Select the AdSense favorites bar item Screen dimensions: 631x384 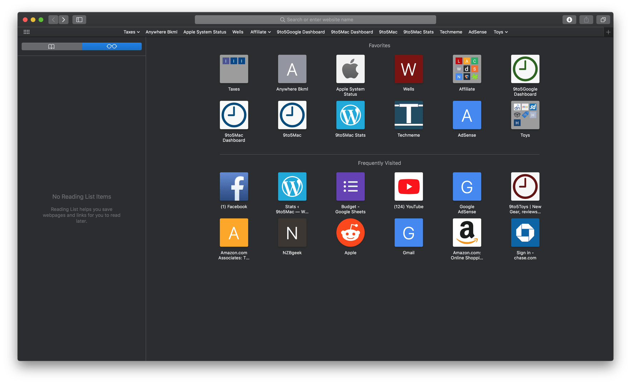(477, 32)
